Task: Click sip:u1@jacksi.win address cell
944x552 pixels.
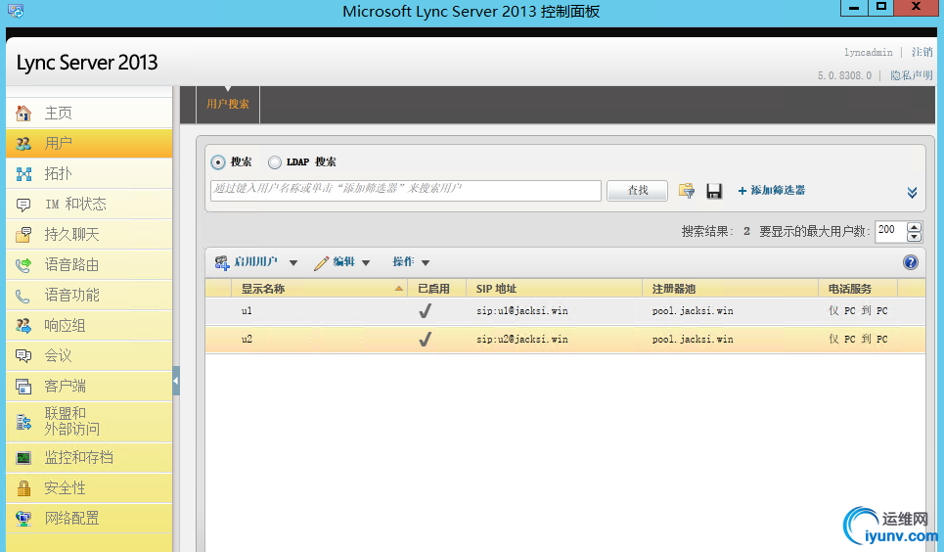Action: 522,311
